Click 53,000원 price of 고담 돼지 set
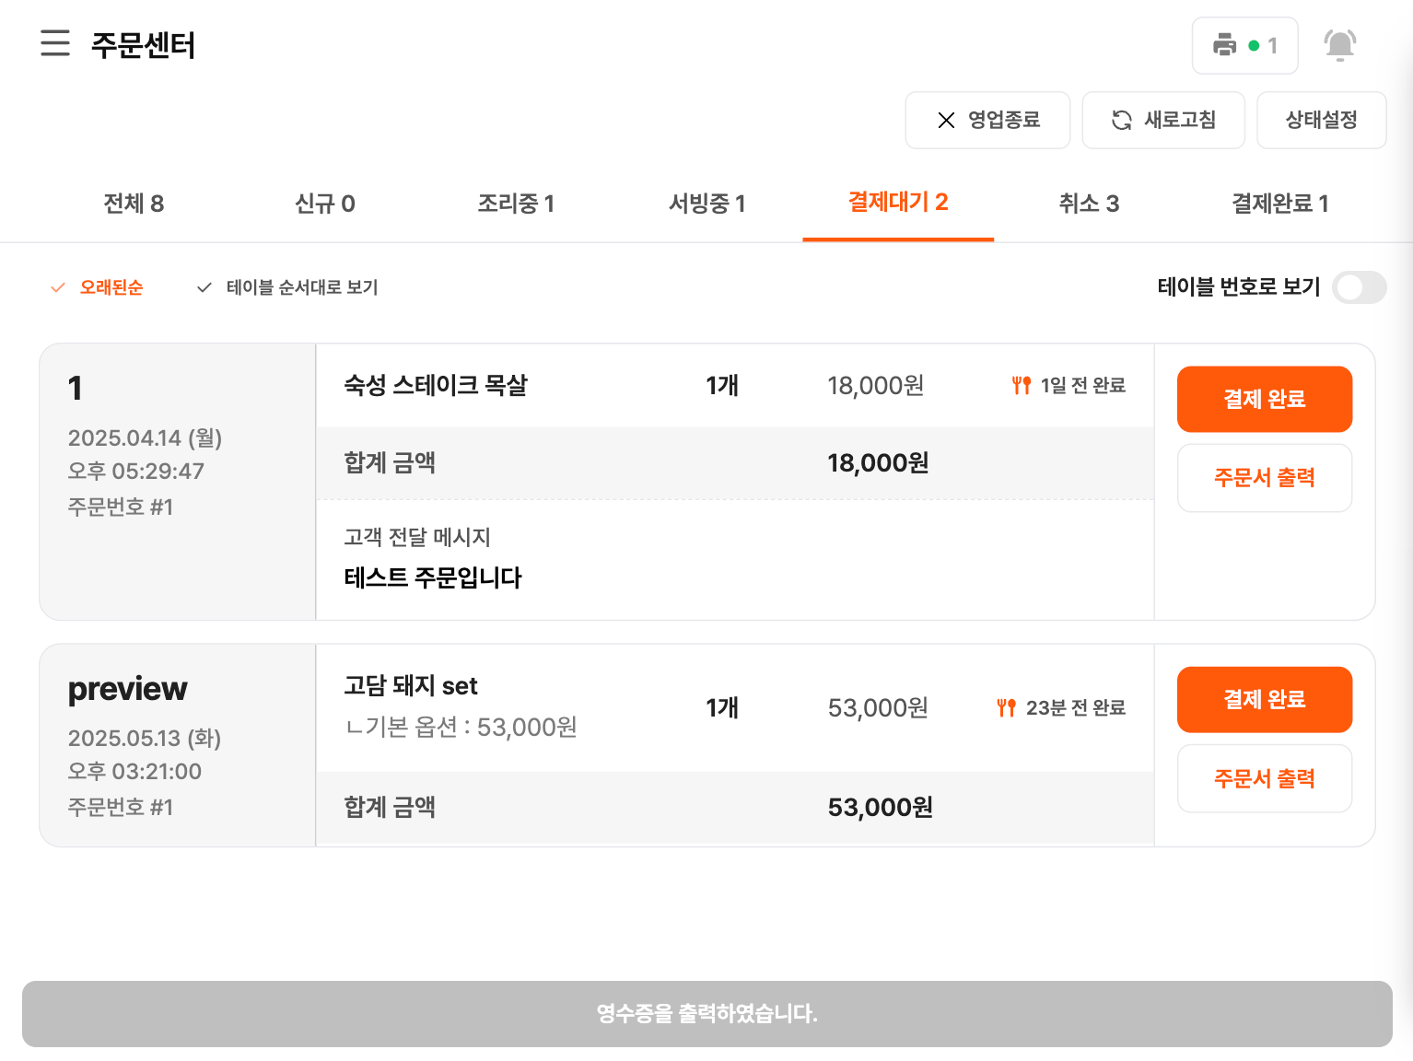The image size is (1413, 1061). [x=878, y=707]
